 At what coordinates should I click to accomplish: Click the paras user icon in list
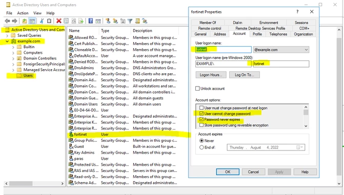71,159
